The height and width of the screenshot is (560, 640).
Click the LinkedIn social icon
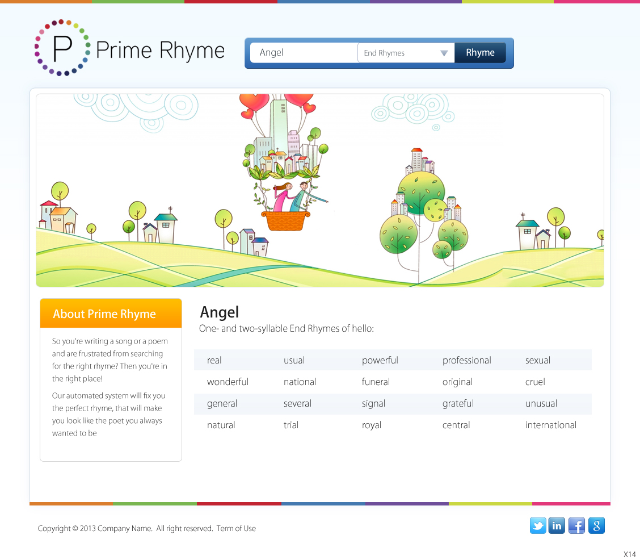coord(557,526)
